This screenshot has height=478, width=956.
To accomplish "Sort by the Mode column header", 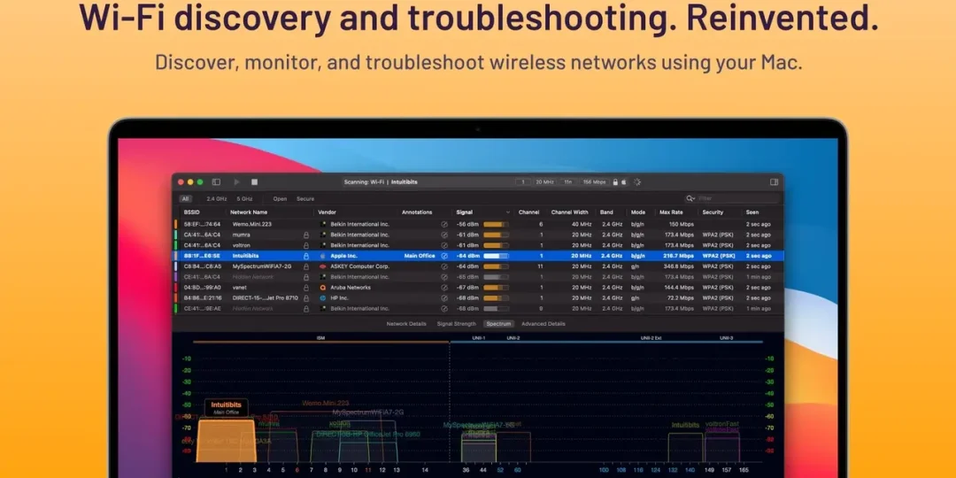I will (x=637, y=212).
